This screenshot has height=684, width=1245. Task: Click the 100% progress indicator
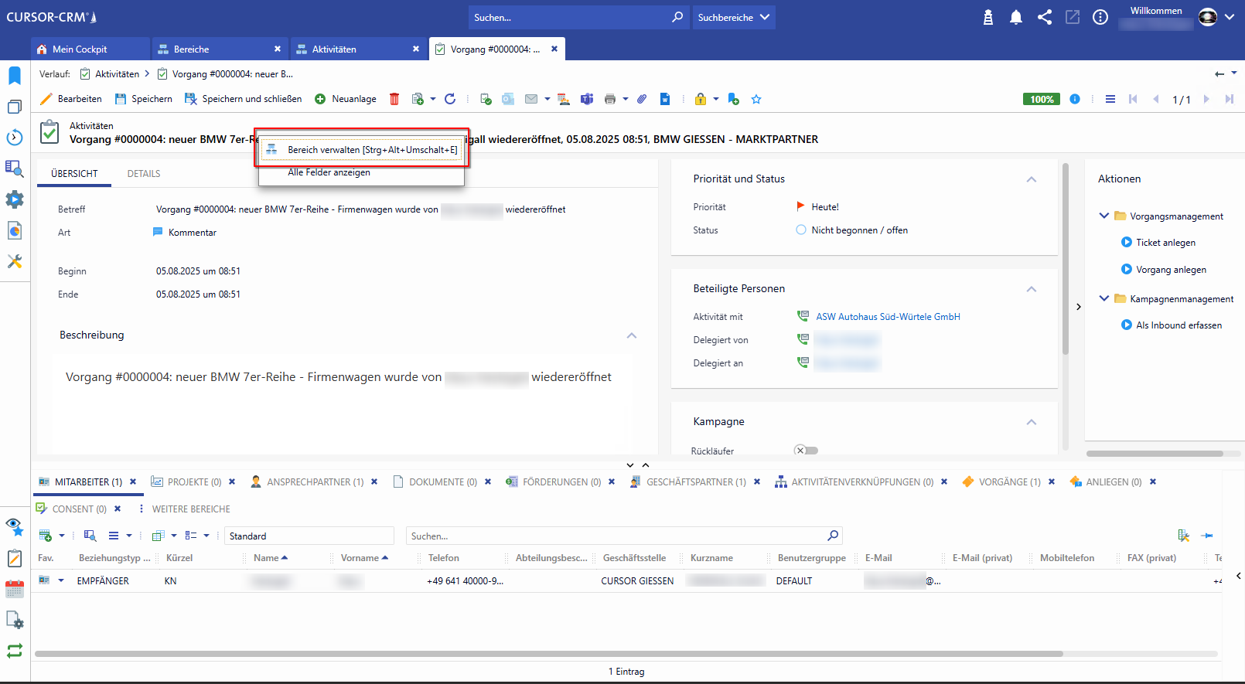click(x=1041, y=99)
